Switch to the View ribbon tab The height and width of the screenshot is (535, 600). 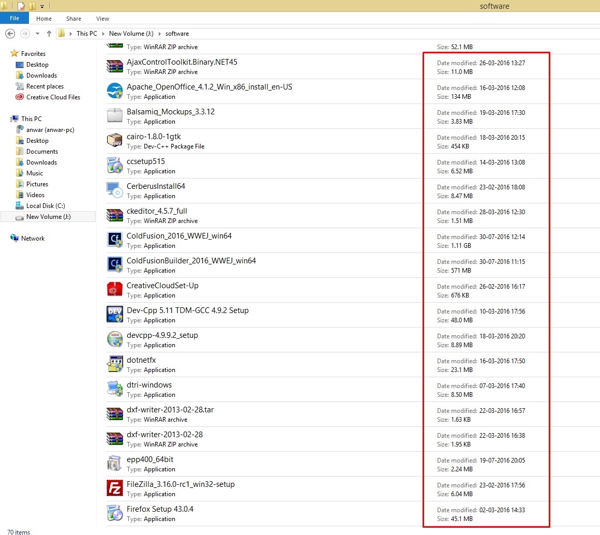coord(102,18)
